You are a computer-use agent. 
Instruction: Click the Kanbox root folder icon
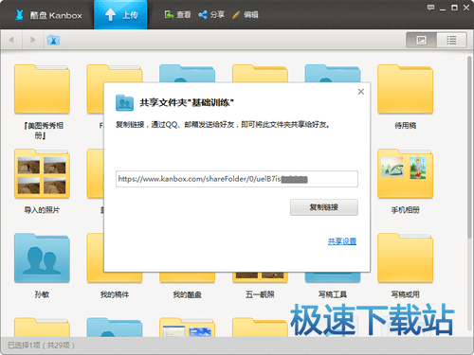53,40
